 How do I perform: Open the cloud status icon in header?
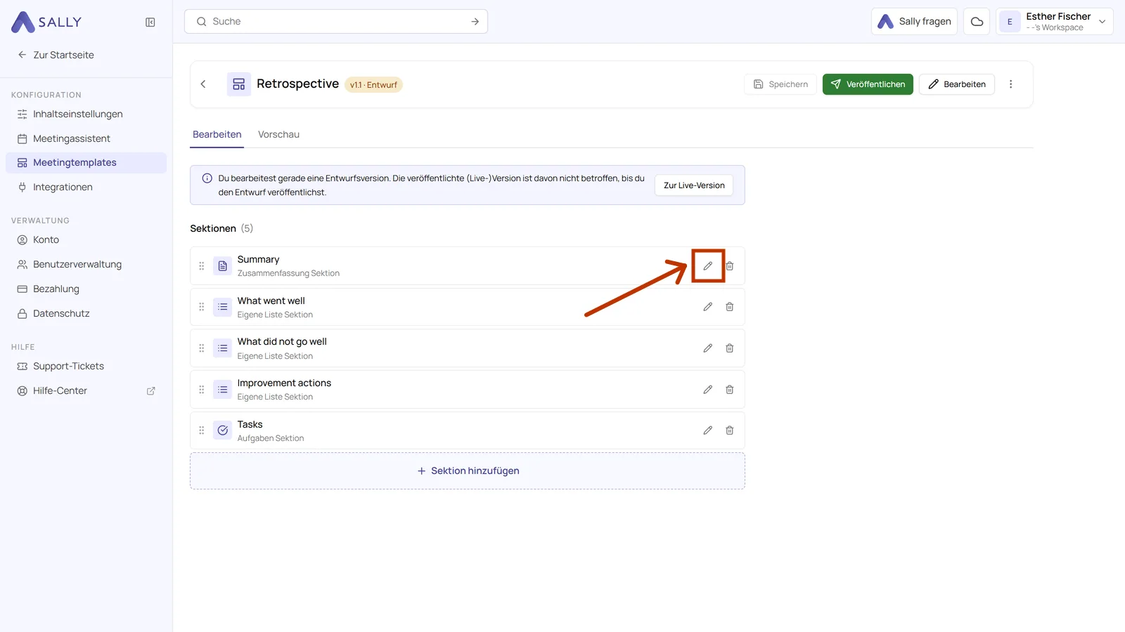977,22
